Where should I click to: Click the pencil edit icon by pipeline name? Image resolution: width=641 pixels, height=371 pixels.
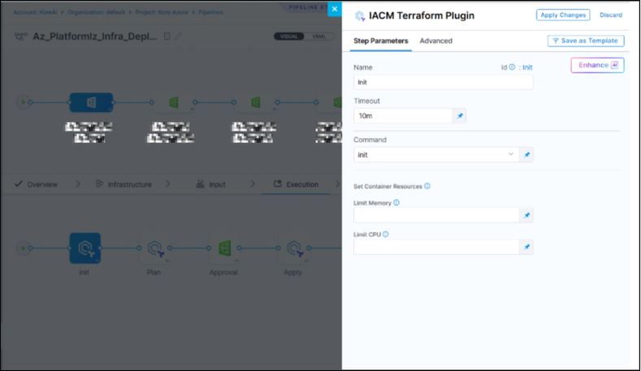tap(178, 36)
